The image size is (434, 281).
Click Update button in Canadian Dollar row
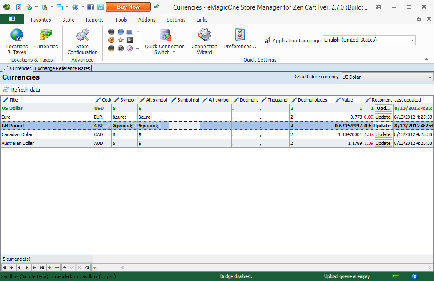[383, 134]
